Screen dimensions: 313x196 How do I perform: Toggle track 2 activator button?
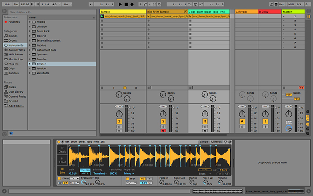163,121
